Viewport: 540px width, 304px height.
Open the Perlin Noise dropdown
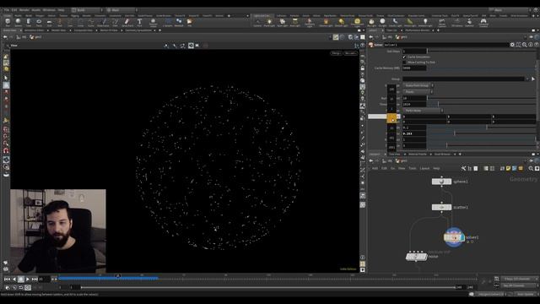tap(424, 111)
